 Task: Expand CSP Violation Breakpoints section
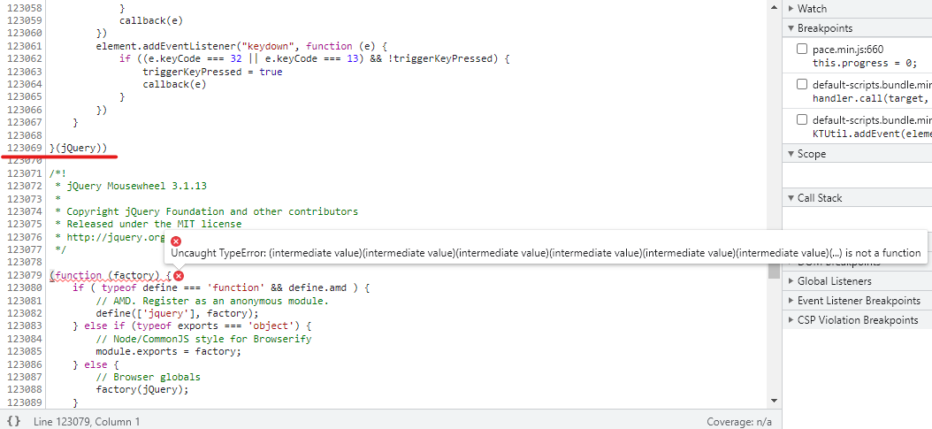857,319
